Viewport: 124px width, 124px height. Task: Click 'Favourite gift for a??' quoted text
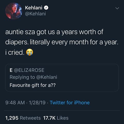pos(33,85)
